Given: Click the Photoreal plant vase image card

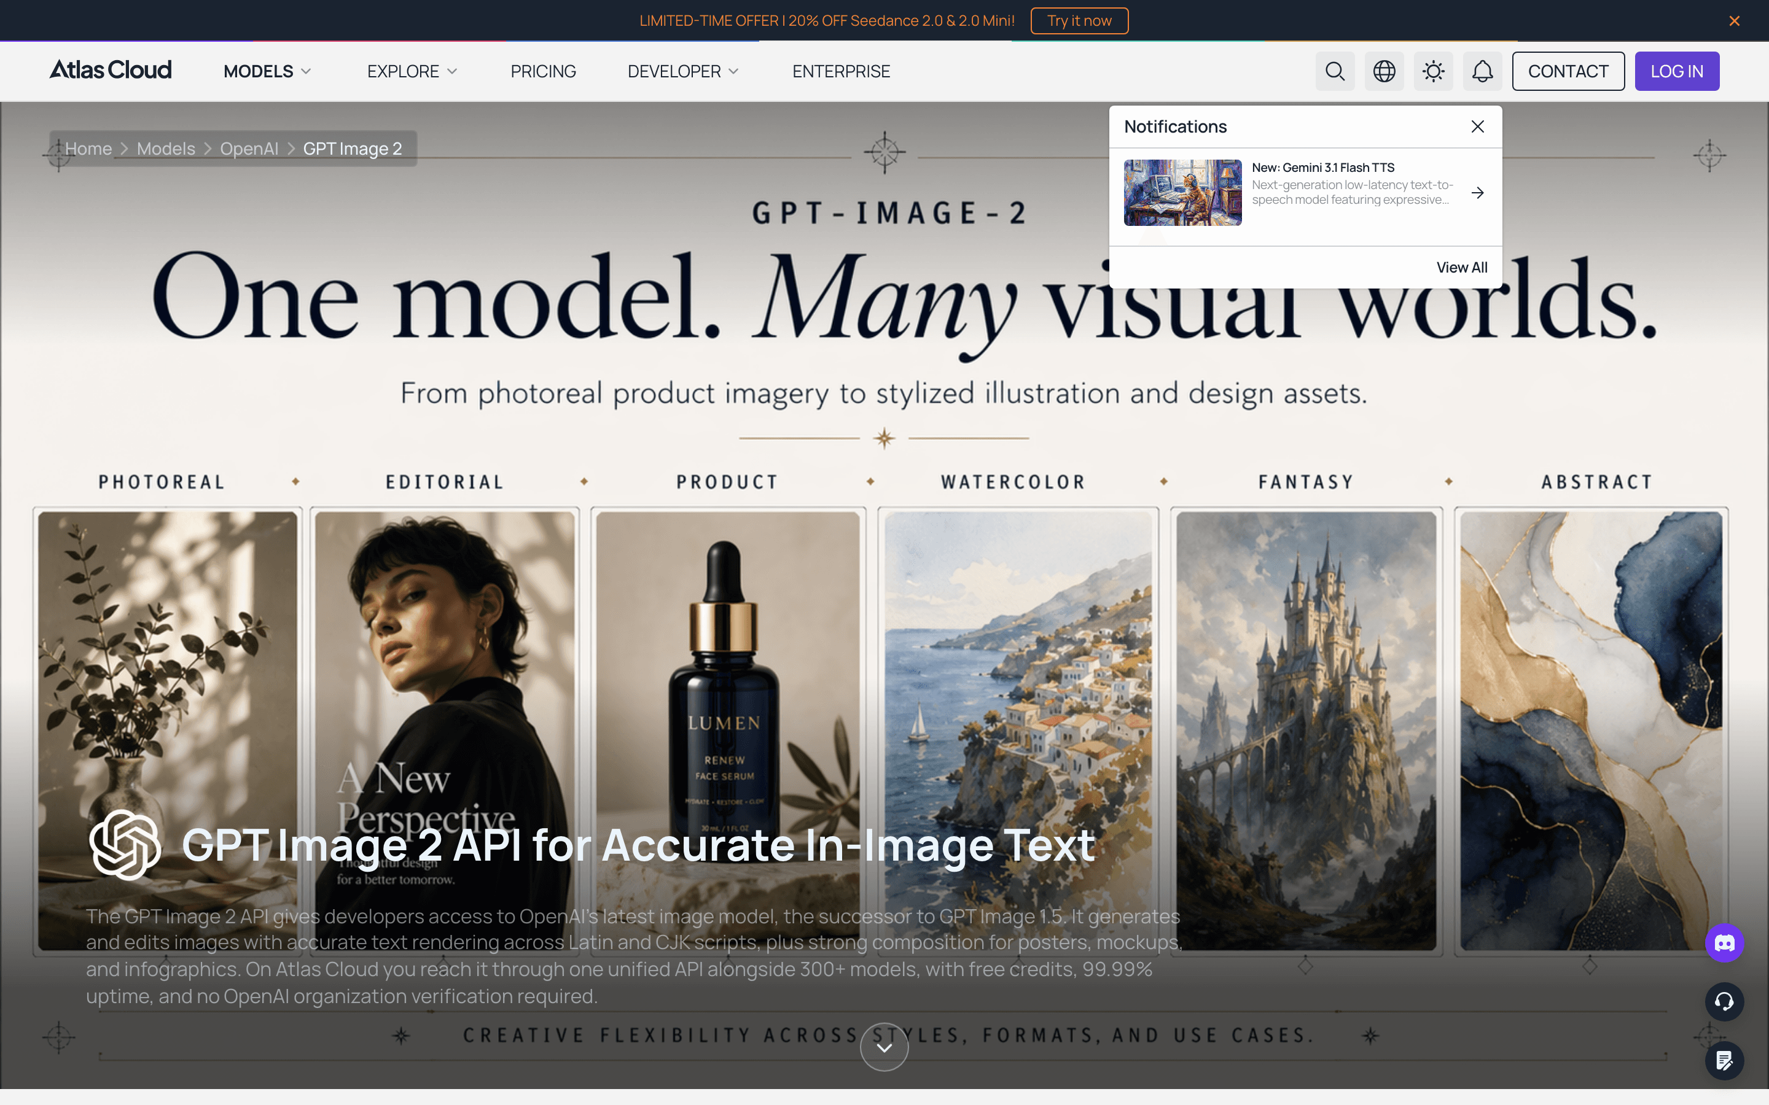Looking at the screenshot, I should 168,731.
